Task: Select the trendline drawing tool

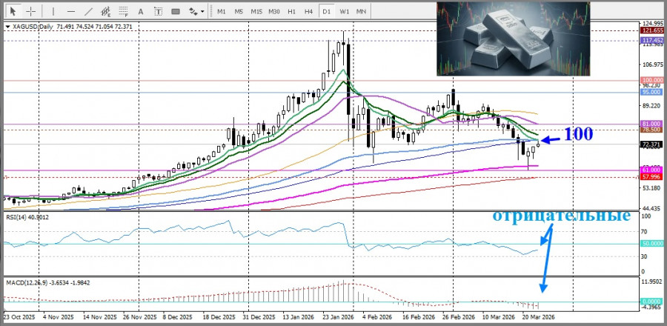Action: 89,11
